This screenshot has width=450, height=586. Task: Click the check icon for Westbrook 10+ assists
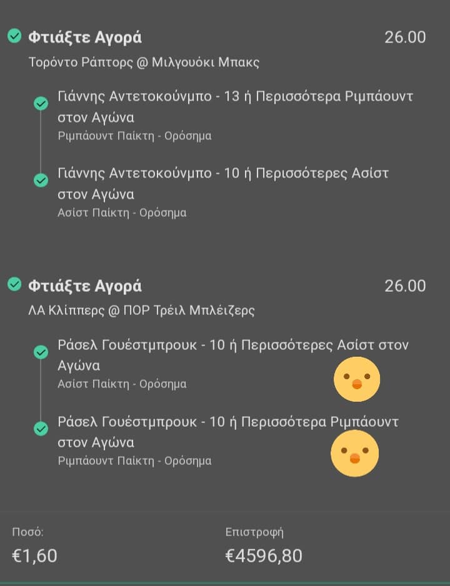click(41, 352)
